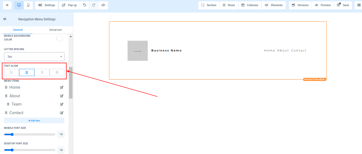Click the Add Item button
The image size is (362, 154).
pyautogui.click(x=34, y=121)
